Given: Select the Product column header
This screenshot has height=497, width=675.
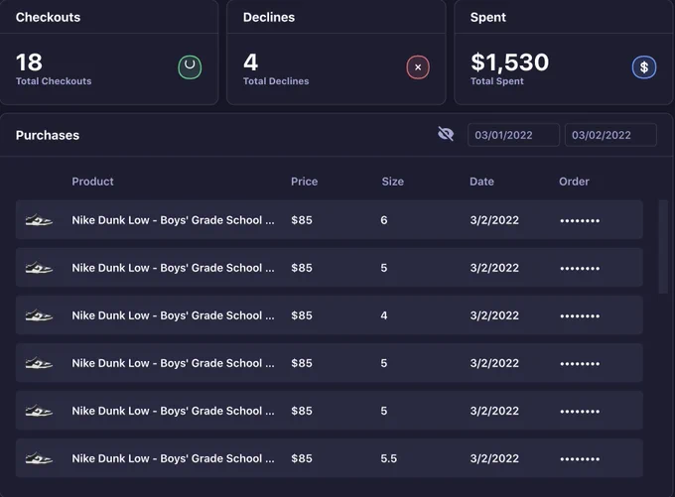Looking at the screenshot, I should coord(92,182).
